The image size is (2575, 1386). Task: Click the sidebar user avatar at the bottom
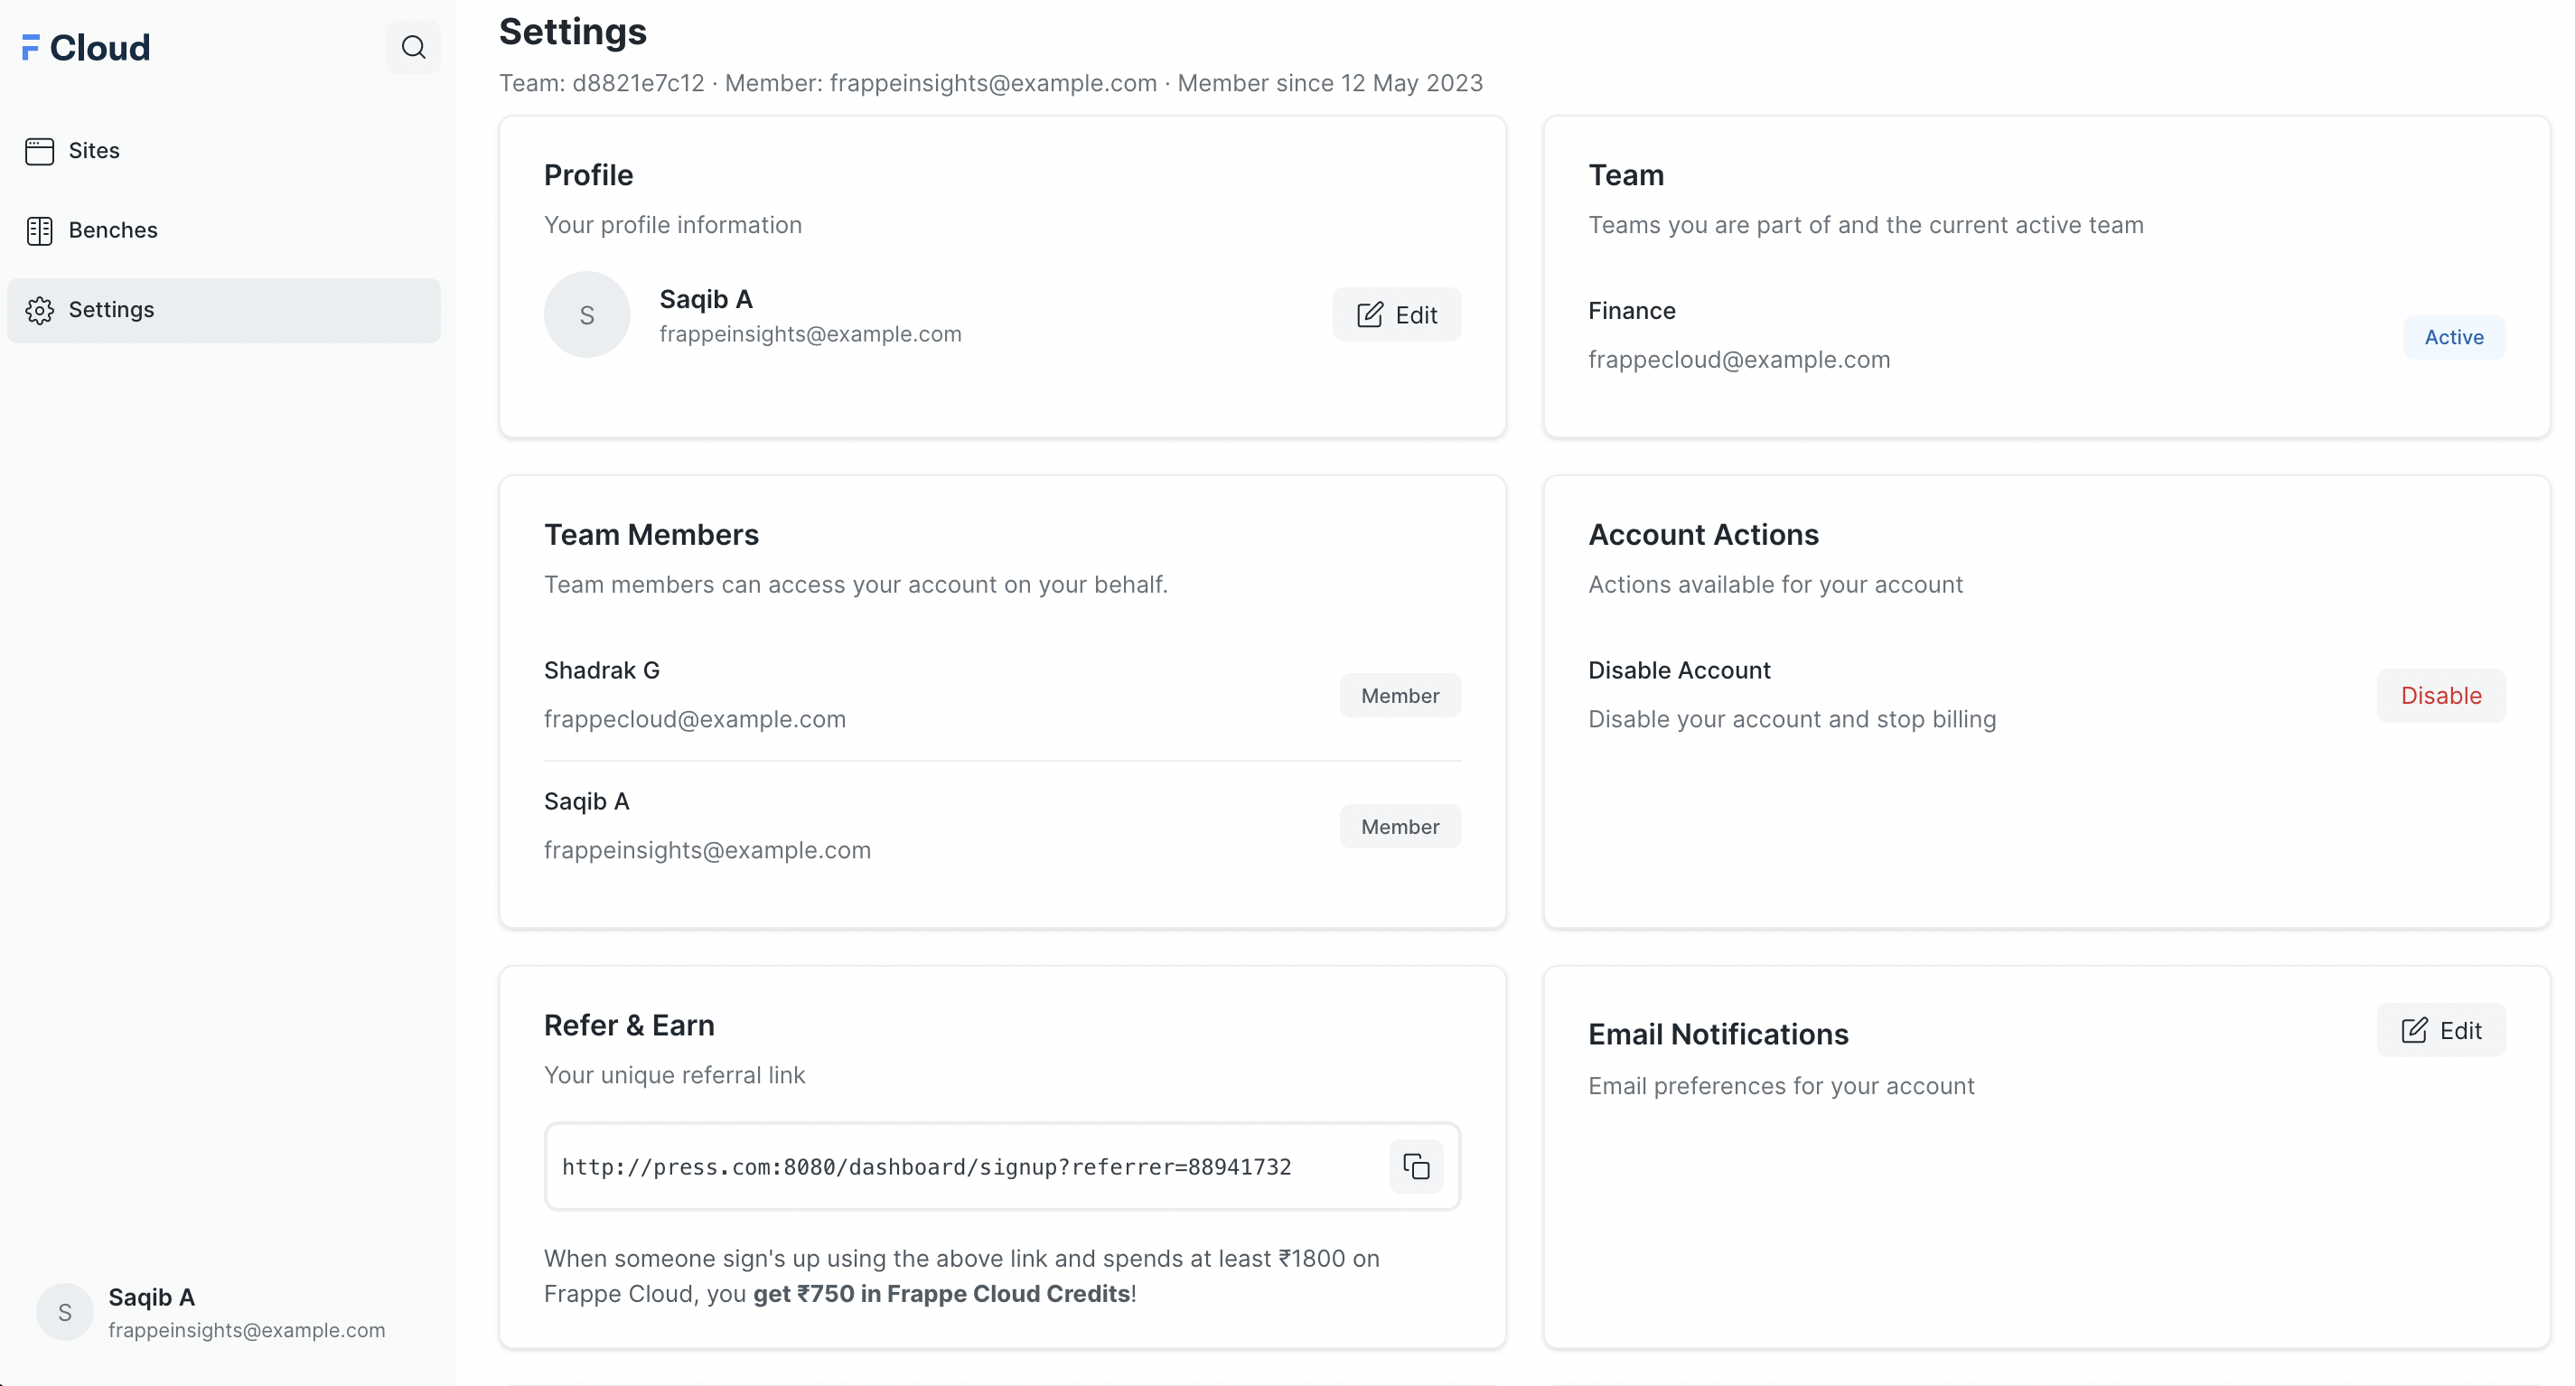tap(65, 1312)
